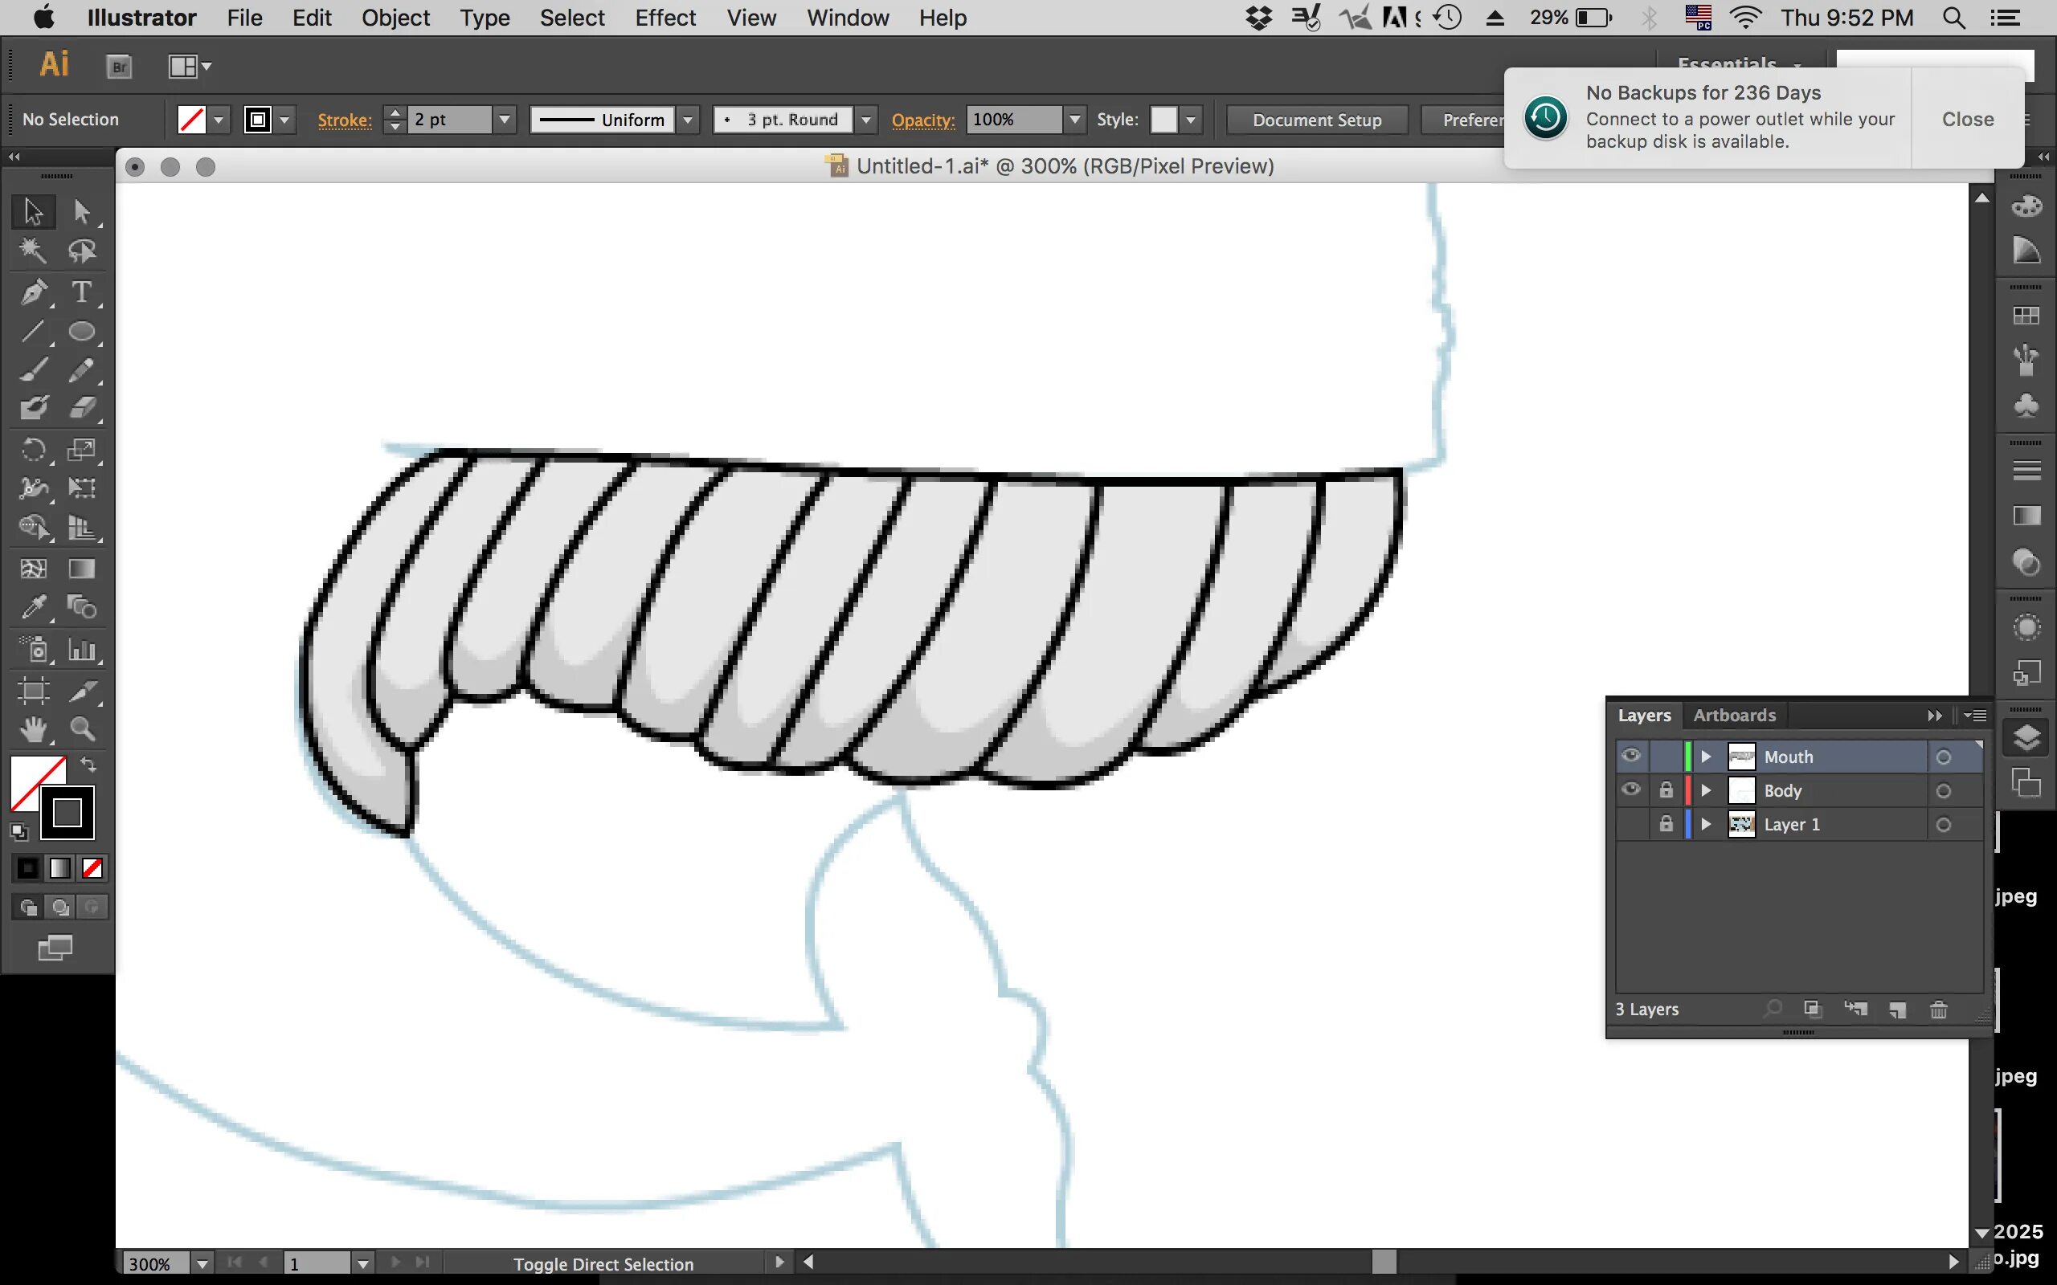Select the Type tool
The width and height of the screenshot is (2057, 1285).
(x=82, y=292)
